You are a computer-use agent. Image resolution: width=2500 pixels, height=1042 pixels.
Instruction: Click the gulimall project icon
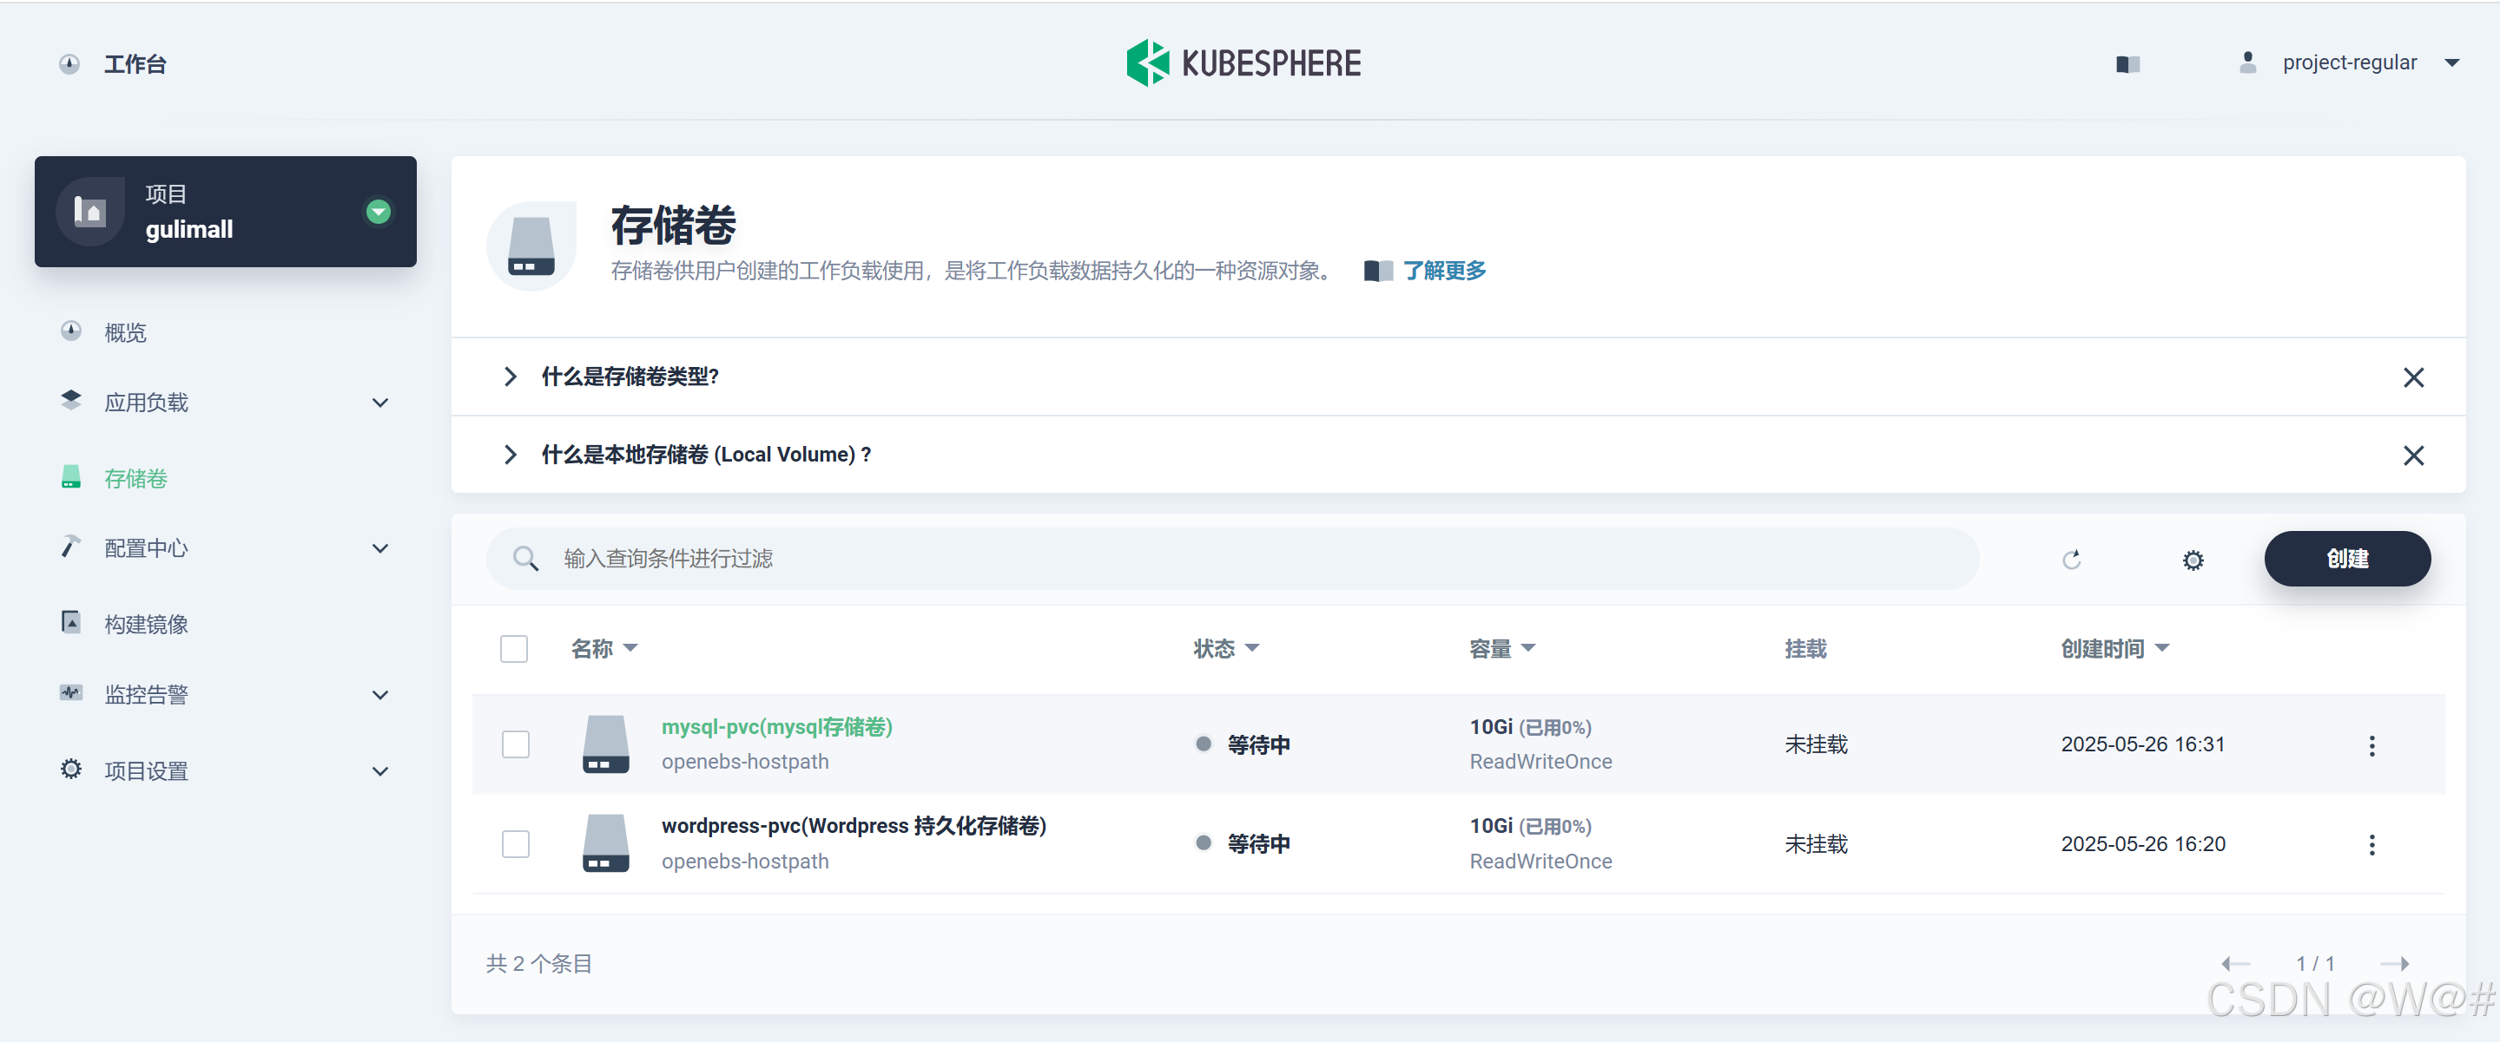click(90, 212)
